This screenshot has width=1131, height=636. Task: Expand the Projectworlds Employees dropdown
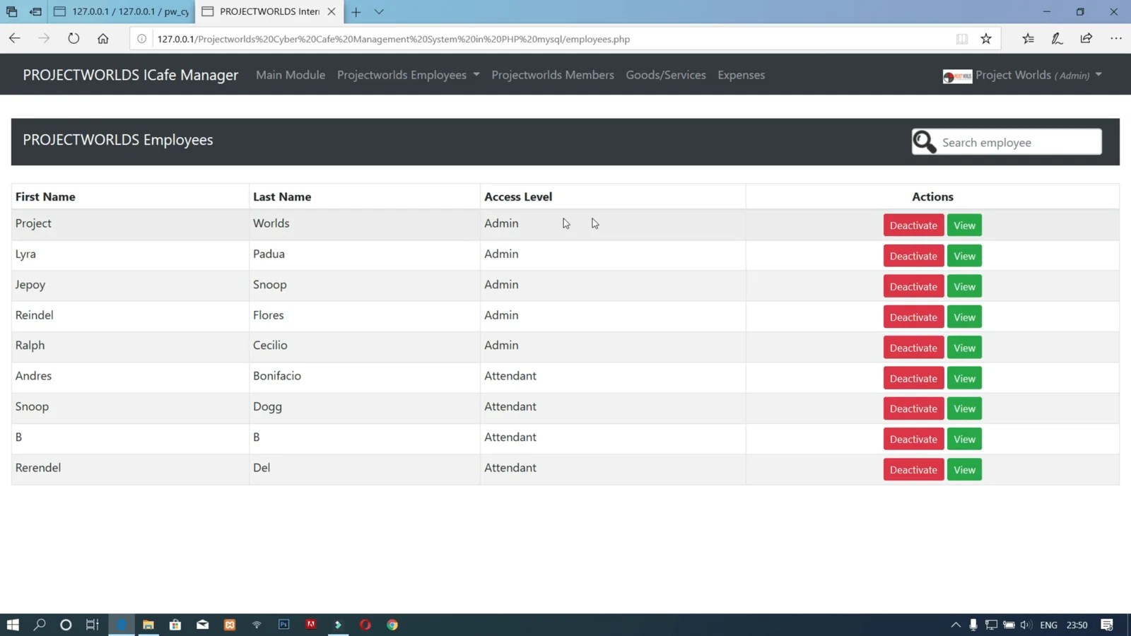tap(407, 74)
